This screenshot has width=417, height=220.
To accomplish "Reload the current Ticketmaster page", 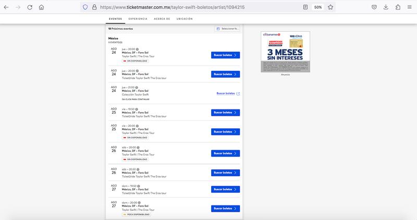I will tap(30, 7).
